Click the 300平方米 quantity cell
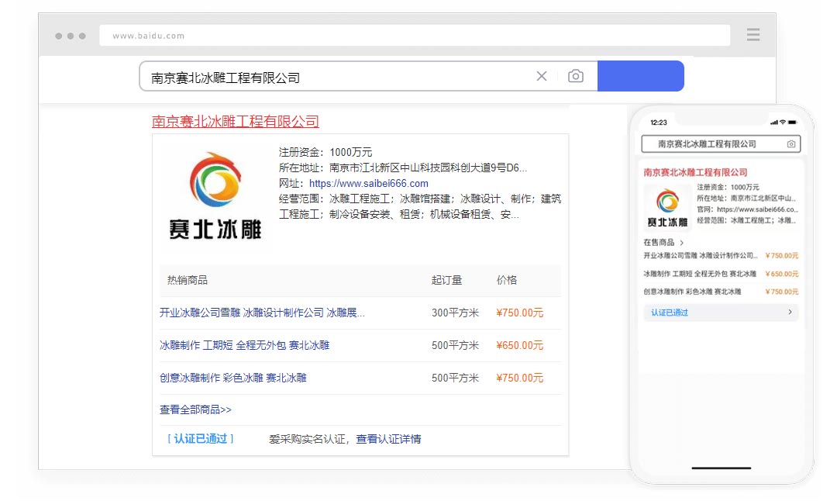The width and height of the screenshot is (837, 501). click(456, 313)
